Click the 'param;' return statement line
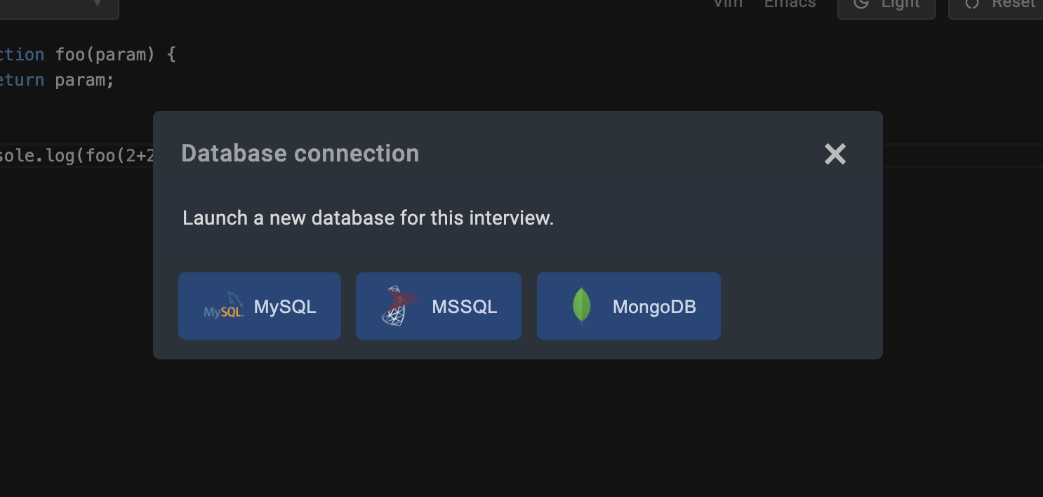The image size is (1043, 497). tap(84, 80)
